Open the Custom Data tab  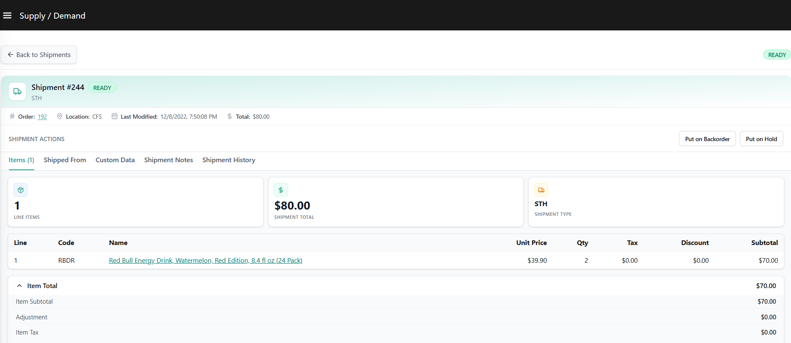click(115, 160)
